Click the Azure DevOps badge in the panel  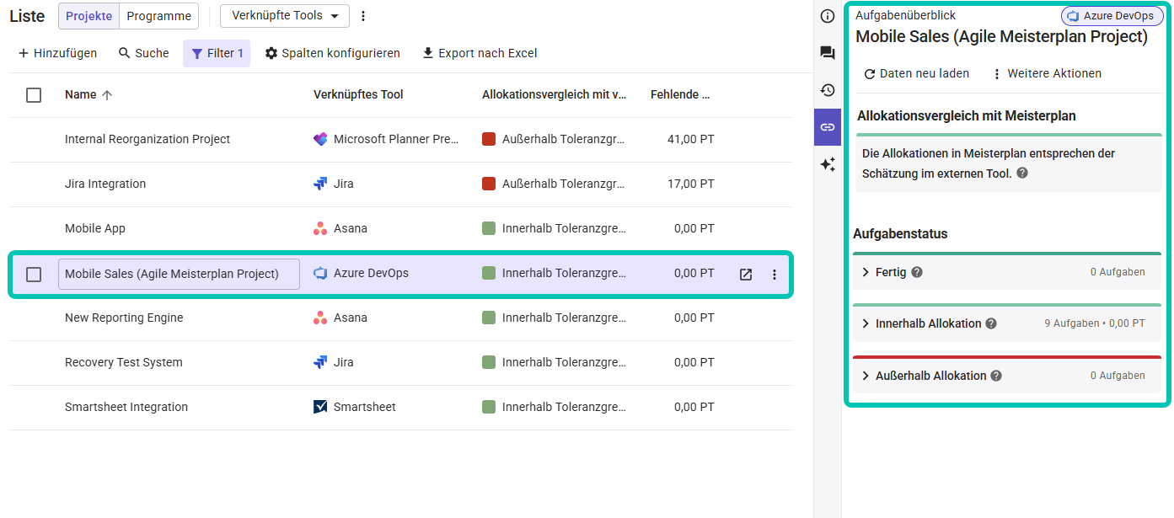pyautogui.click(x=1112, y=16)
